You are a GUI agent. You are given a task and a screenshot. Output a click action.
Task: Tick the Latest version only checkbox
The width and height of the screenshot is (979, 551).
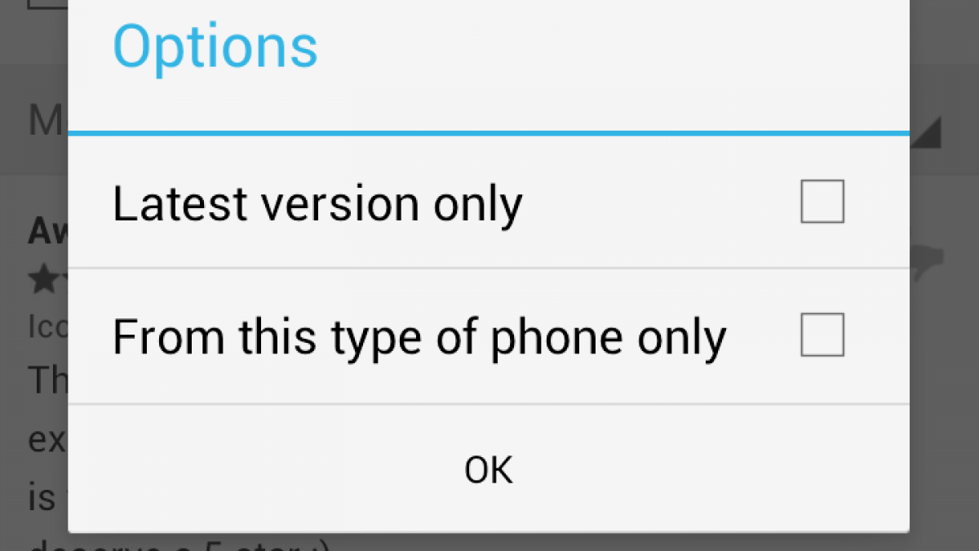822,202
